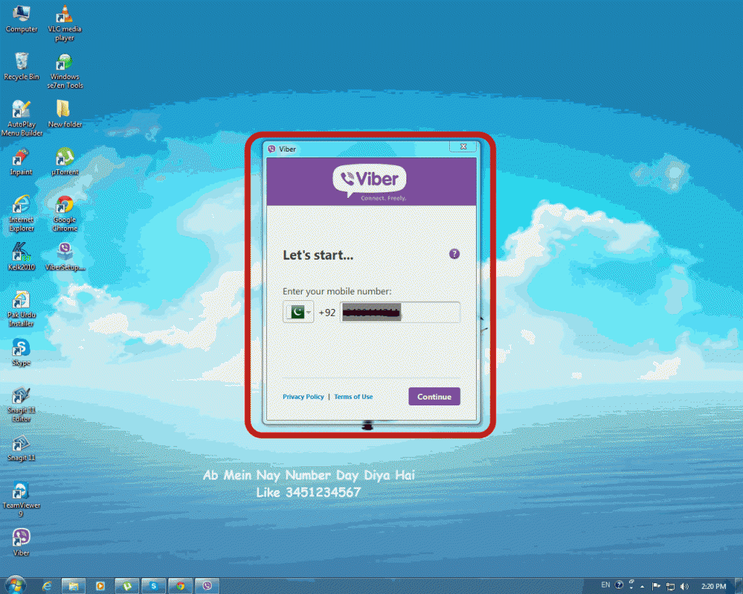Open the volume speaker icon in tray
Image resolution: width=743 pixels, height=594 pixels.
pos(684,587)
